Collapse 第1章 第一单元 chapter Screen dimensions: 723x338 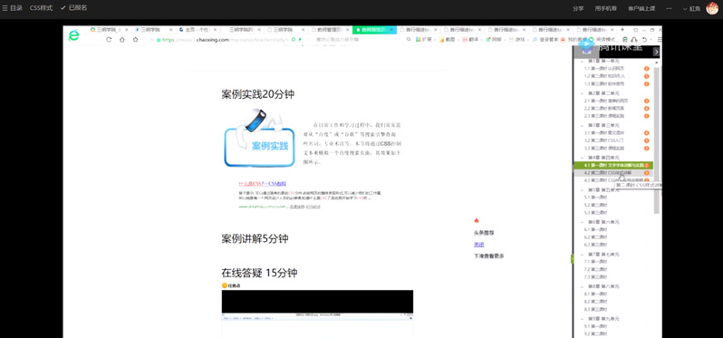coord(582,61)
